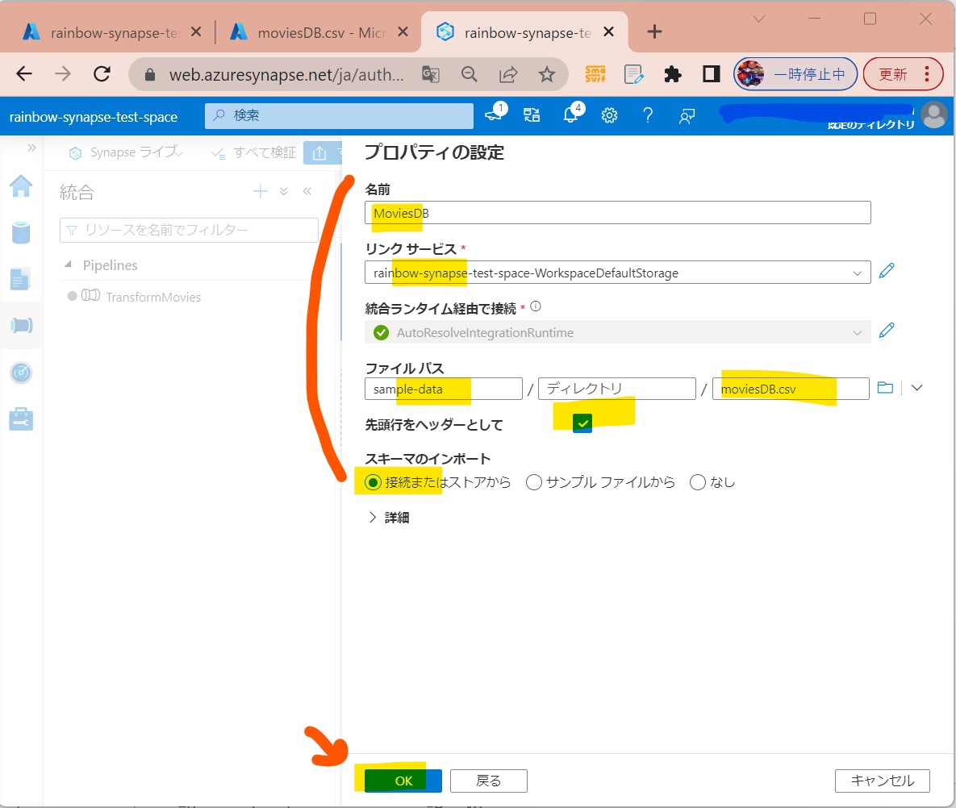Viewport: 956px width, 808px height.
Task: Edit integration runtime with pencil icon
Action: (x=887, y=331)
